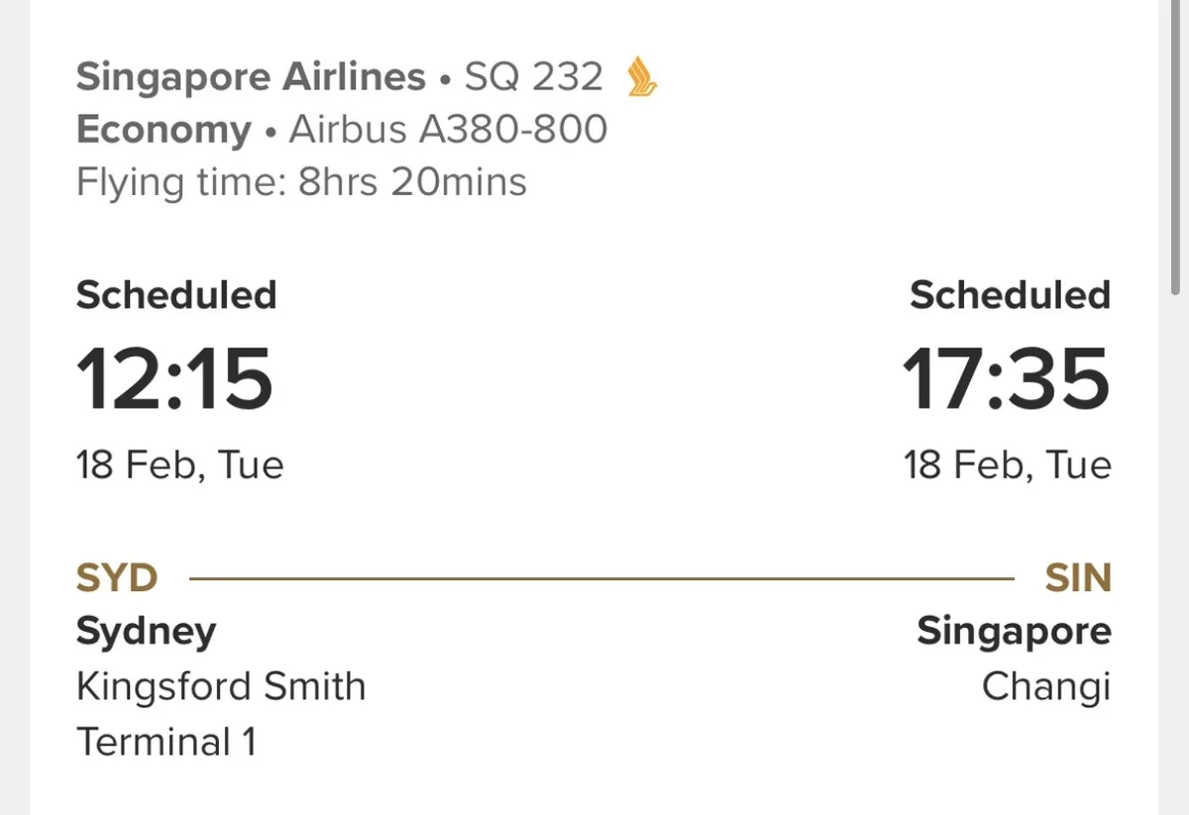
Task: Click the 17:35 arrival time
Action: pos(1006,380)
